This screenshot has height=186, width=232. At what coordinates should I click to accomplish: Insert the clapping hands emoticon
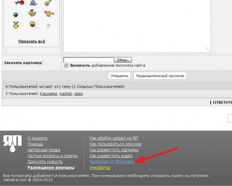click(32, 13)
